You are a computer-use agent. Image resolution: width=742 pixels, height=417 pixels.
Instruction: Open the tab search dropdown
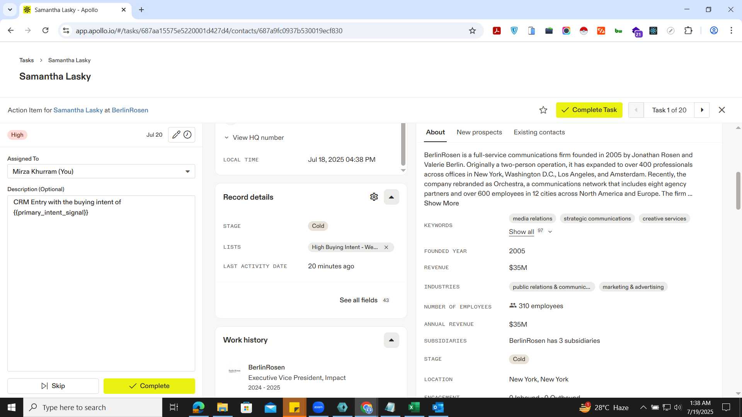[10, 10]
